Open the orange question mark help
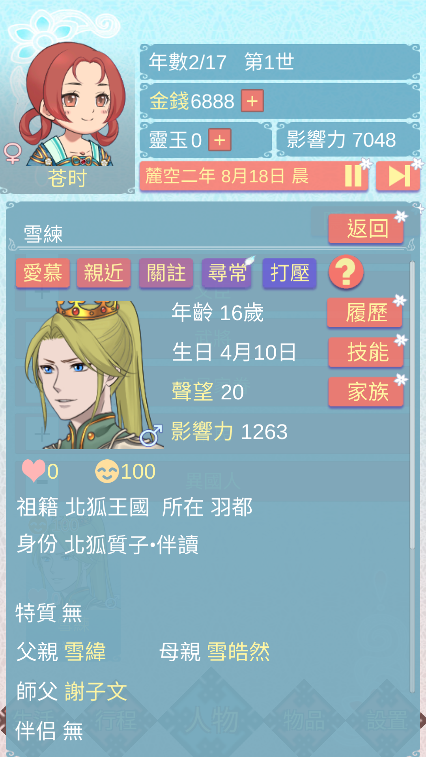The height and width of the screenshot is (757, 426). point(346,272)
